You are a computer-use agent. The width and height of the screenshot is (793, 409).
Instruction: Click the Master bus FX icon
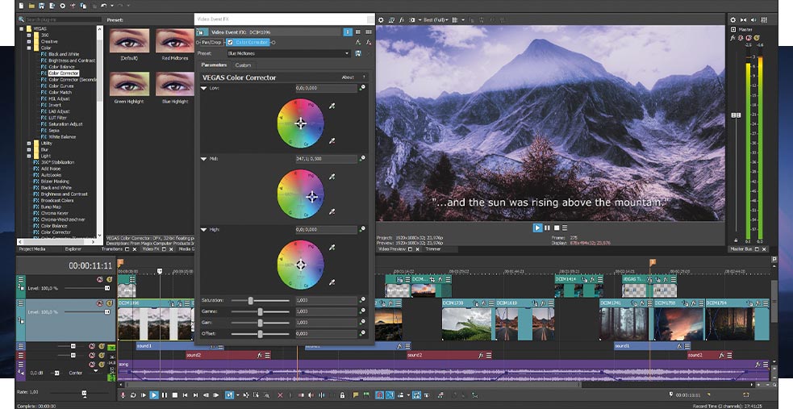point(732,37)
